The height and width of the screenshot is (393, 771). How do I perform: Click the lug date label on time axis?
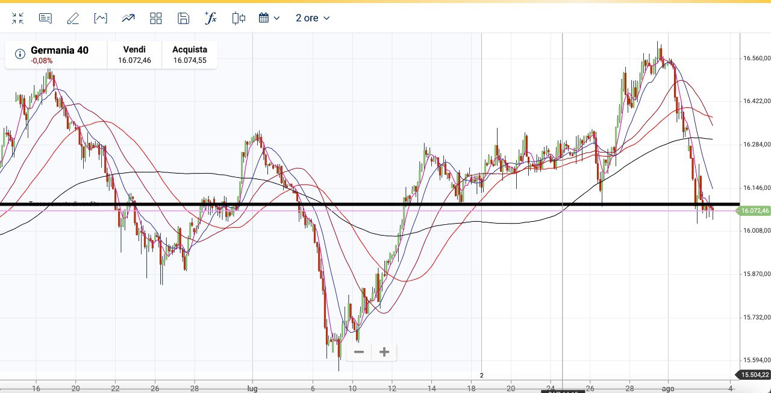point(252,389)
